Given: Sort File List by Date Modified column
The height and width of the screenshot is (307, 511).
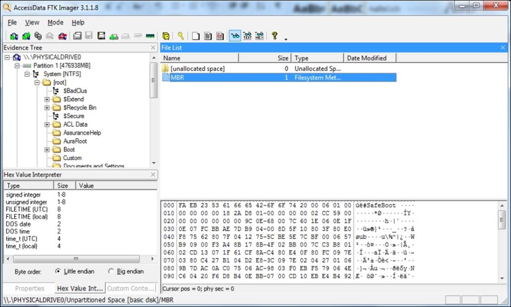Looking at the screenshot, I should tap(370, 58).
